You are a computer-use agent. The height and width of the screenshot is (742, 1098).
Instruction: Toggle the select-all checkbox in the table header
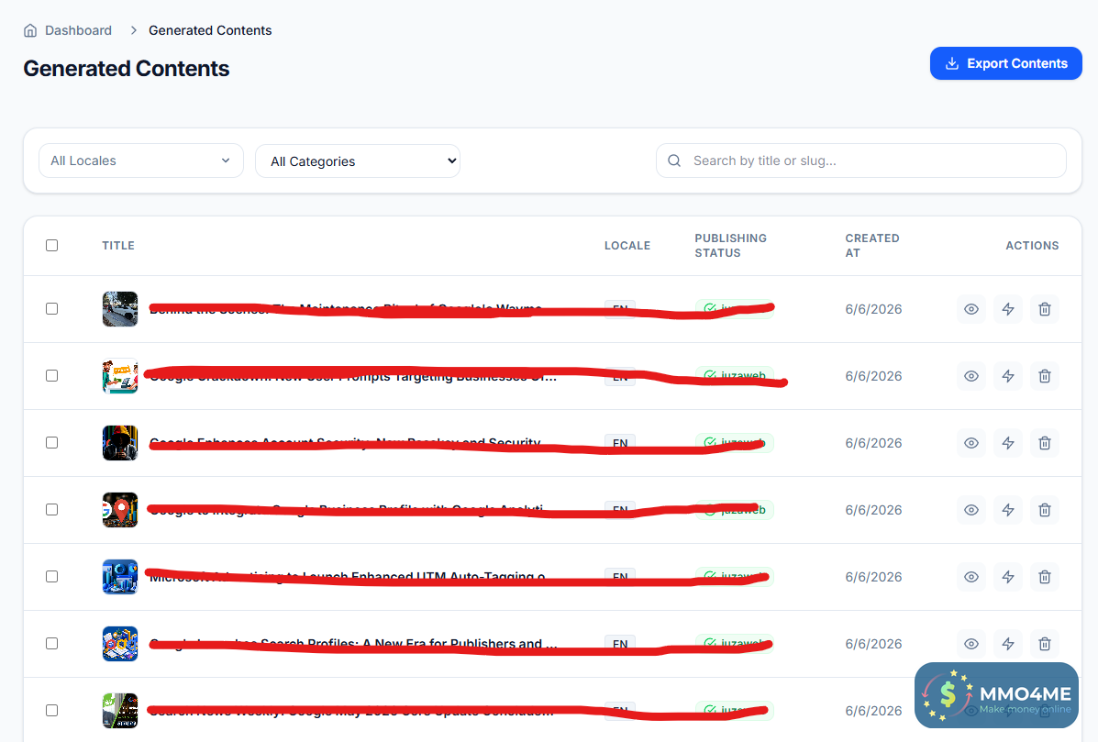(x=51, y=245)
